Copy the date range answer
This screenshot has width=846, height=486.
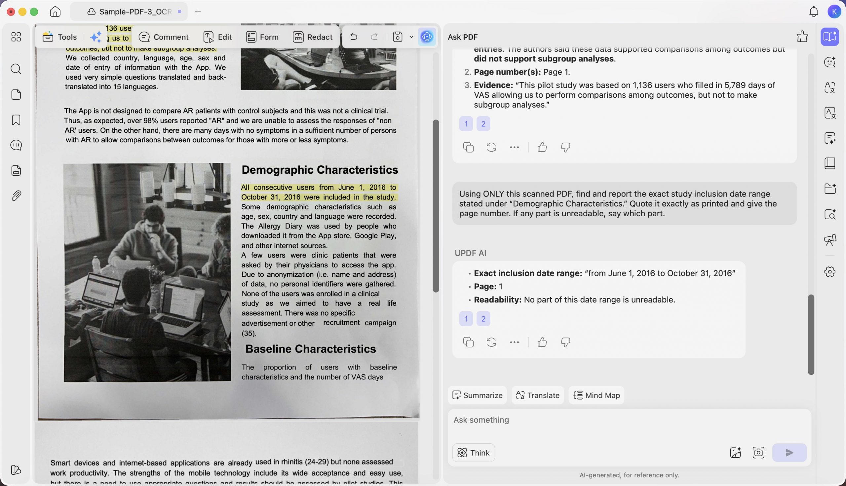tap(468, 342)
